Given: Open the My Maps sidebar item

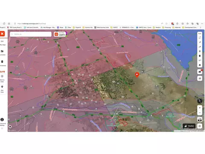Looking at the screenshot, I should pos(3,42).
